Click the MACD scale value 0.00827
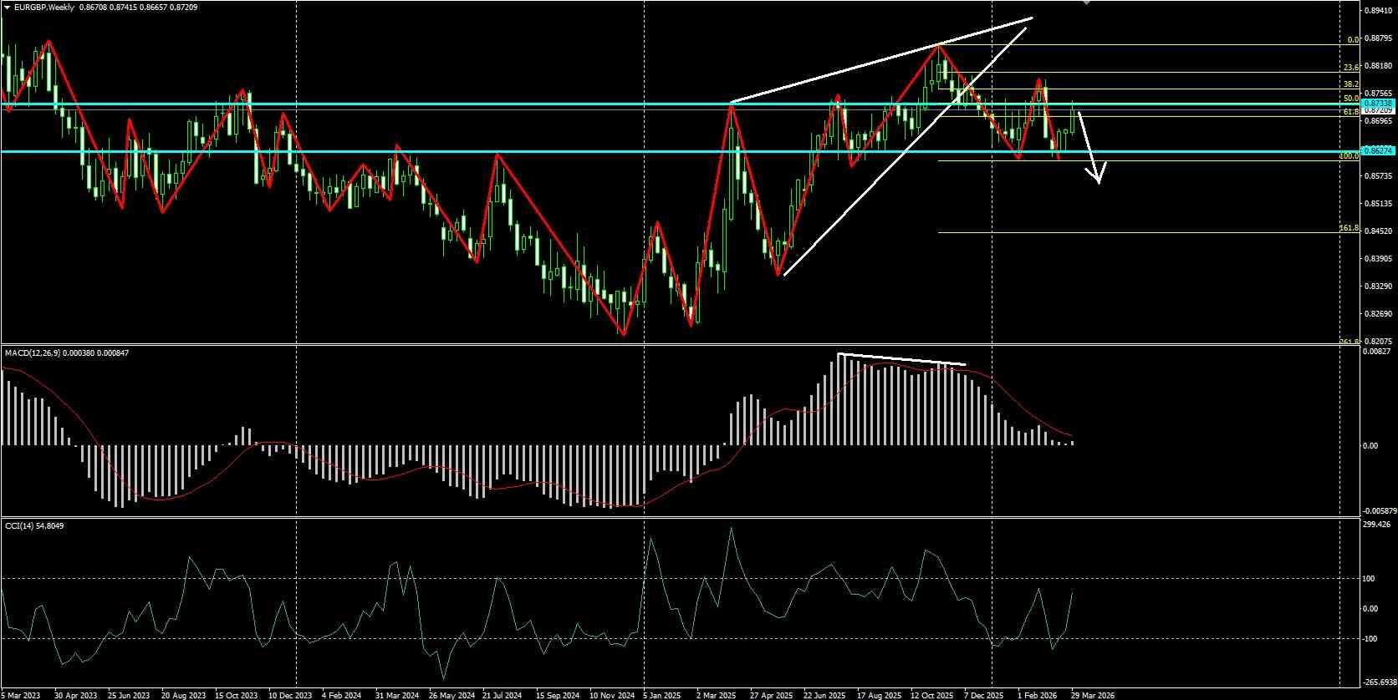The width and height of the screenshot is (1398, 700). click(x=1378, y=353)
